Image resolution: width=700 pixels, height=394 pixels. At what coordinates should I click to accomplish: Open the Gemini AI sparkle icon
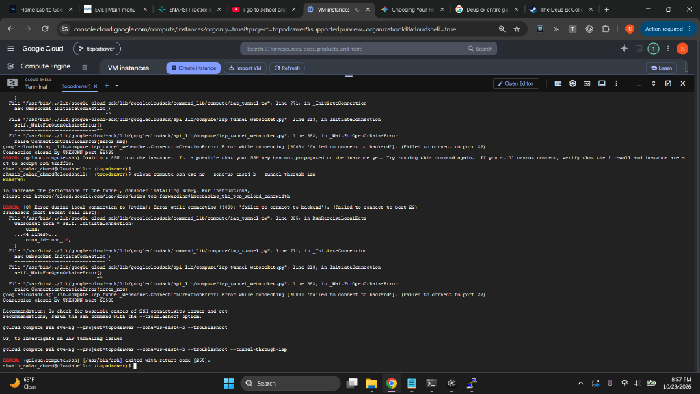[624, 49]
